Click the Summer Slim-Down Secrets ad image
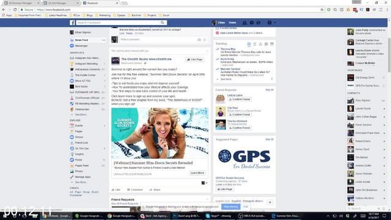 click(x=159, y=133)
